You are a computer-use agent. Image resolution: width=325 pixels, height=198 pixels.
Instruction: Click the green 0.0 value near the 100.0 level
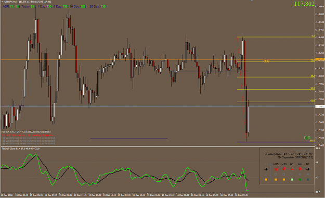pyautogui.click(x=307, y=138)
